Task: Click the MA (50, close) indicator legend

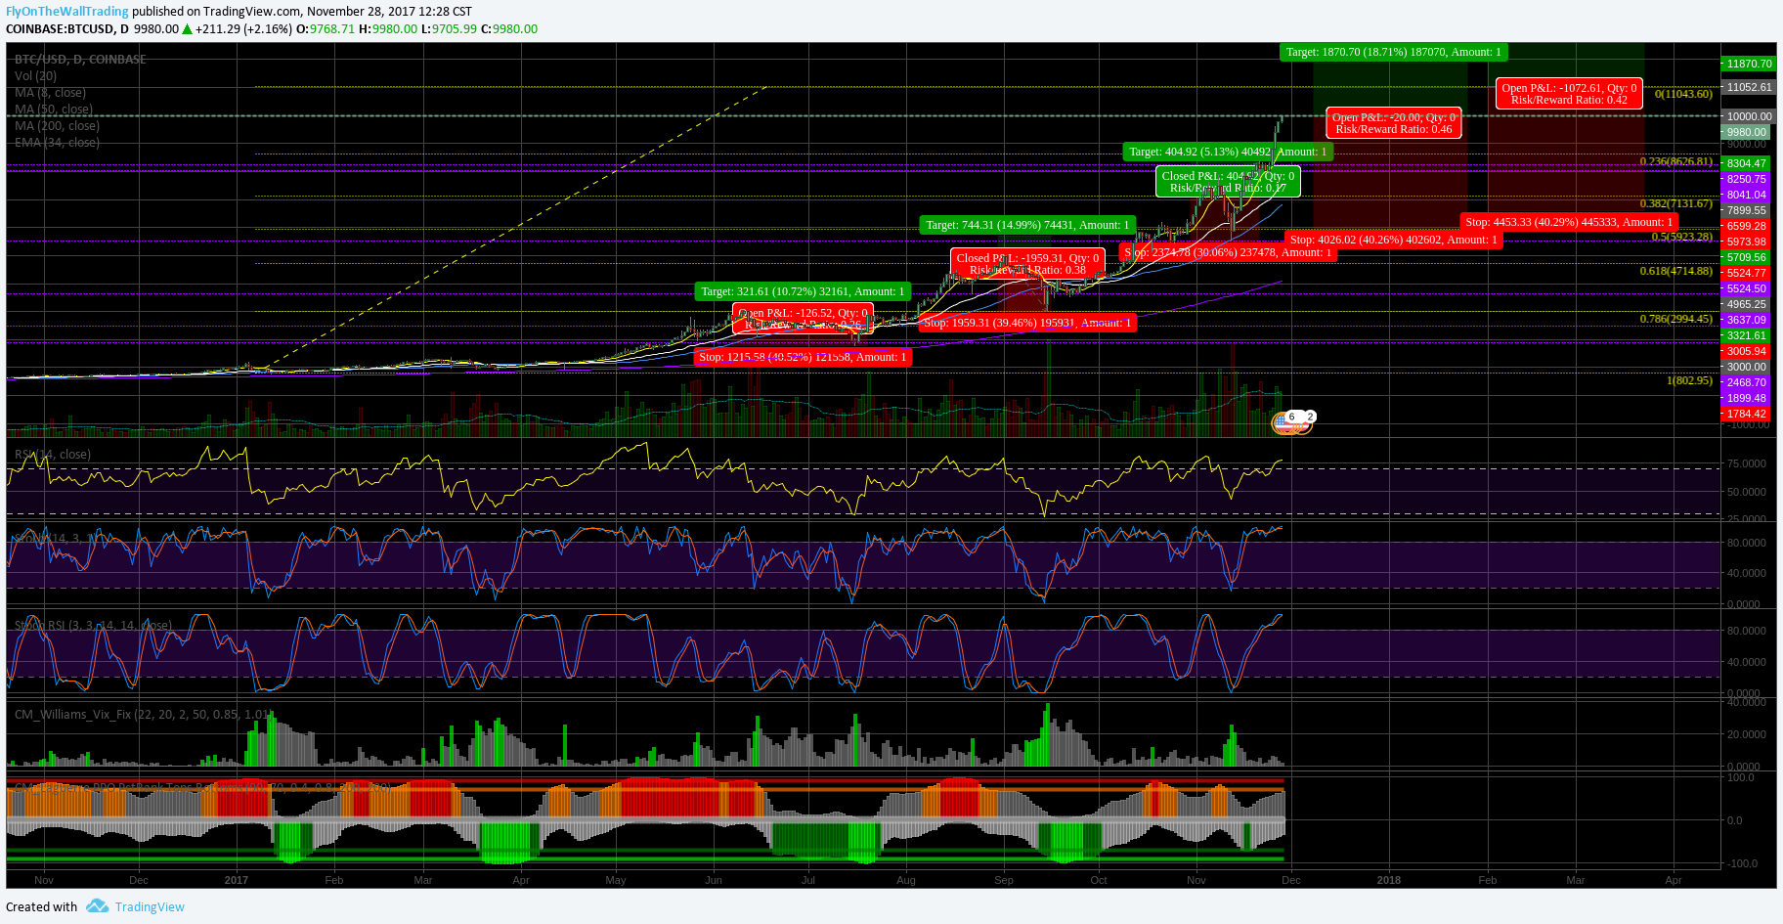Action: pos(54,109)
